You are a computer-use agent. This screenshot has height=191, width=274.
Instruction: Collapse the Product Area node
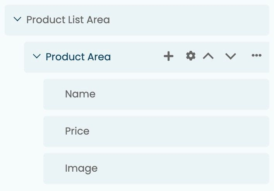[x=37, y=56]
